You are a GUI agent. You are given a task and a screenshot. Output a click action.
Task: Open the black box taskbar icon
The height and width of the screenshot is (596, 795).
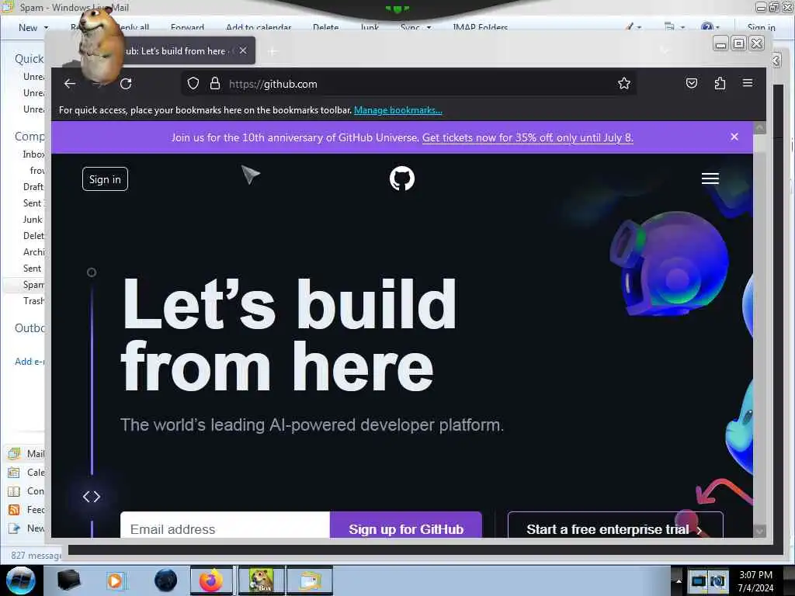[68, 580]
